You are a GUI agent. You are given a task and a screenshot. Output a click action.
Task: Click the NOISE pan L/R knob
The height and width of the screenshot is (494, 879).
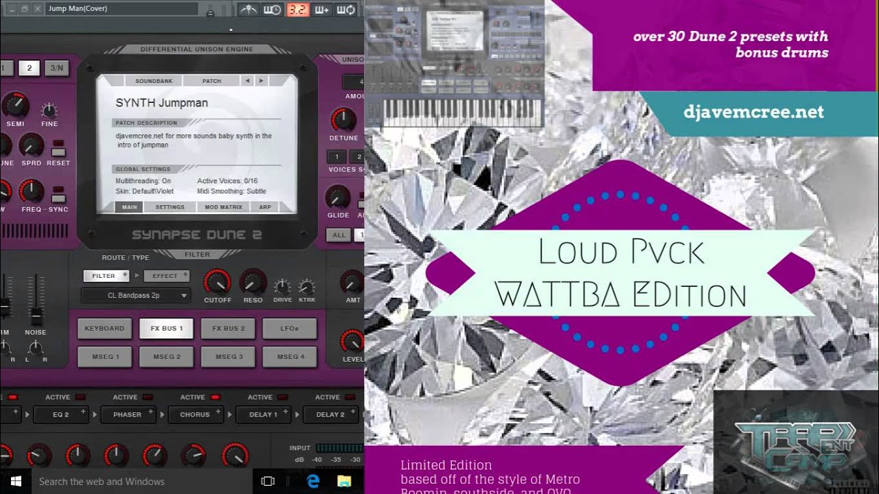[x=36, y=348]
